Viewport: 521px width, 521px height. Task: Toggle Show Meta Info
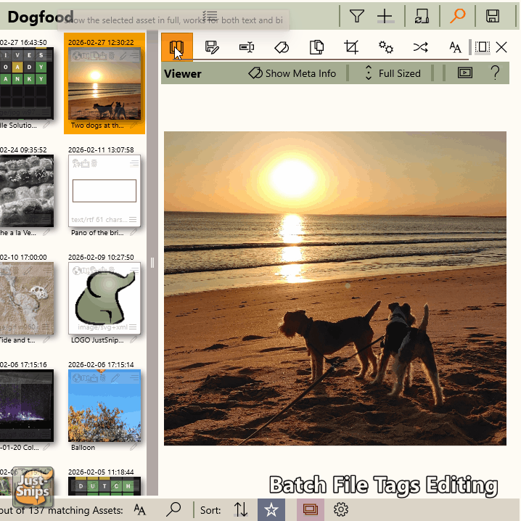pos(292,73)
